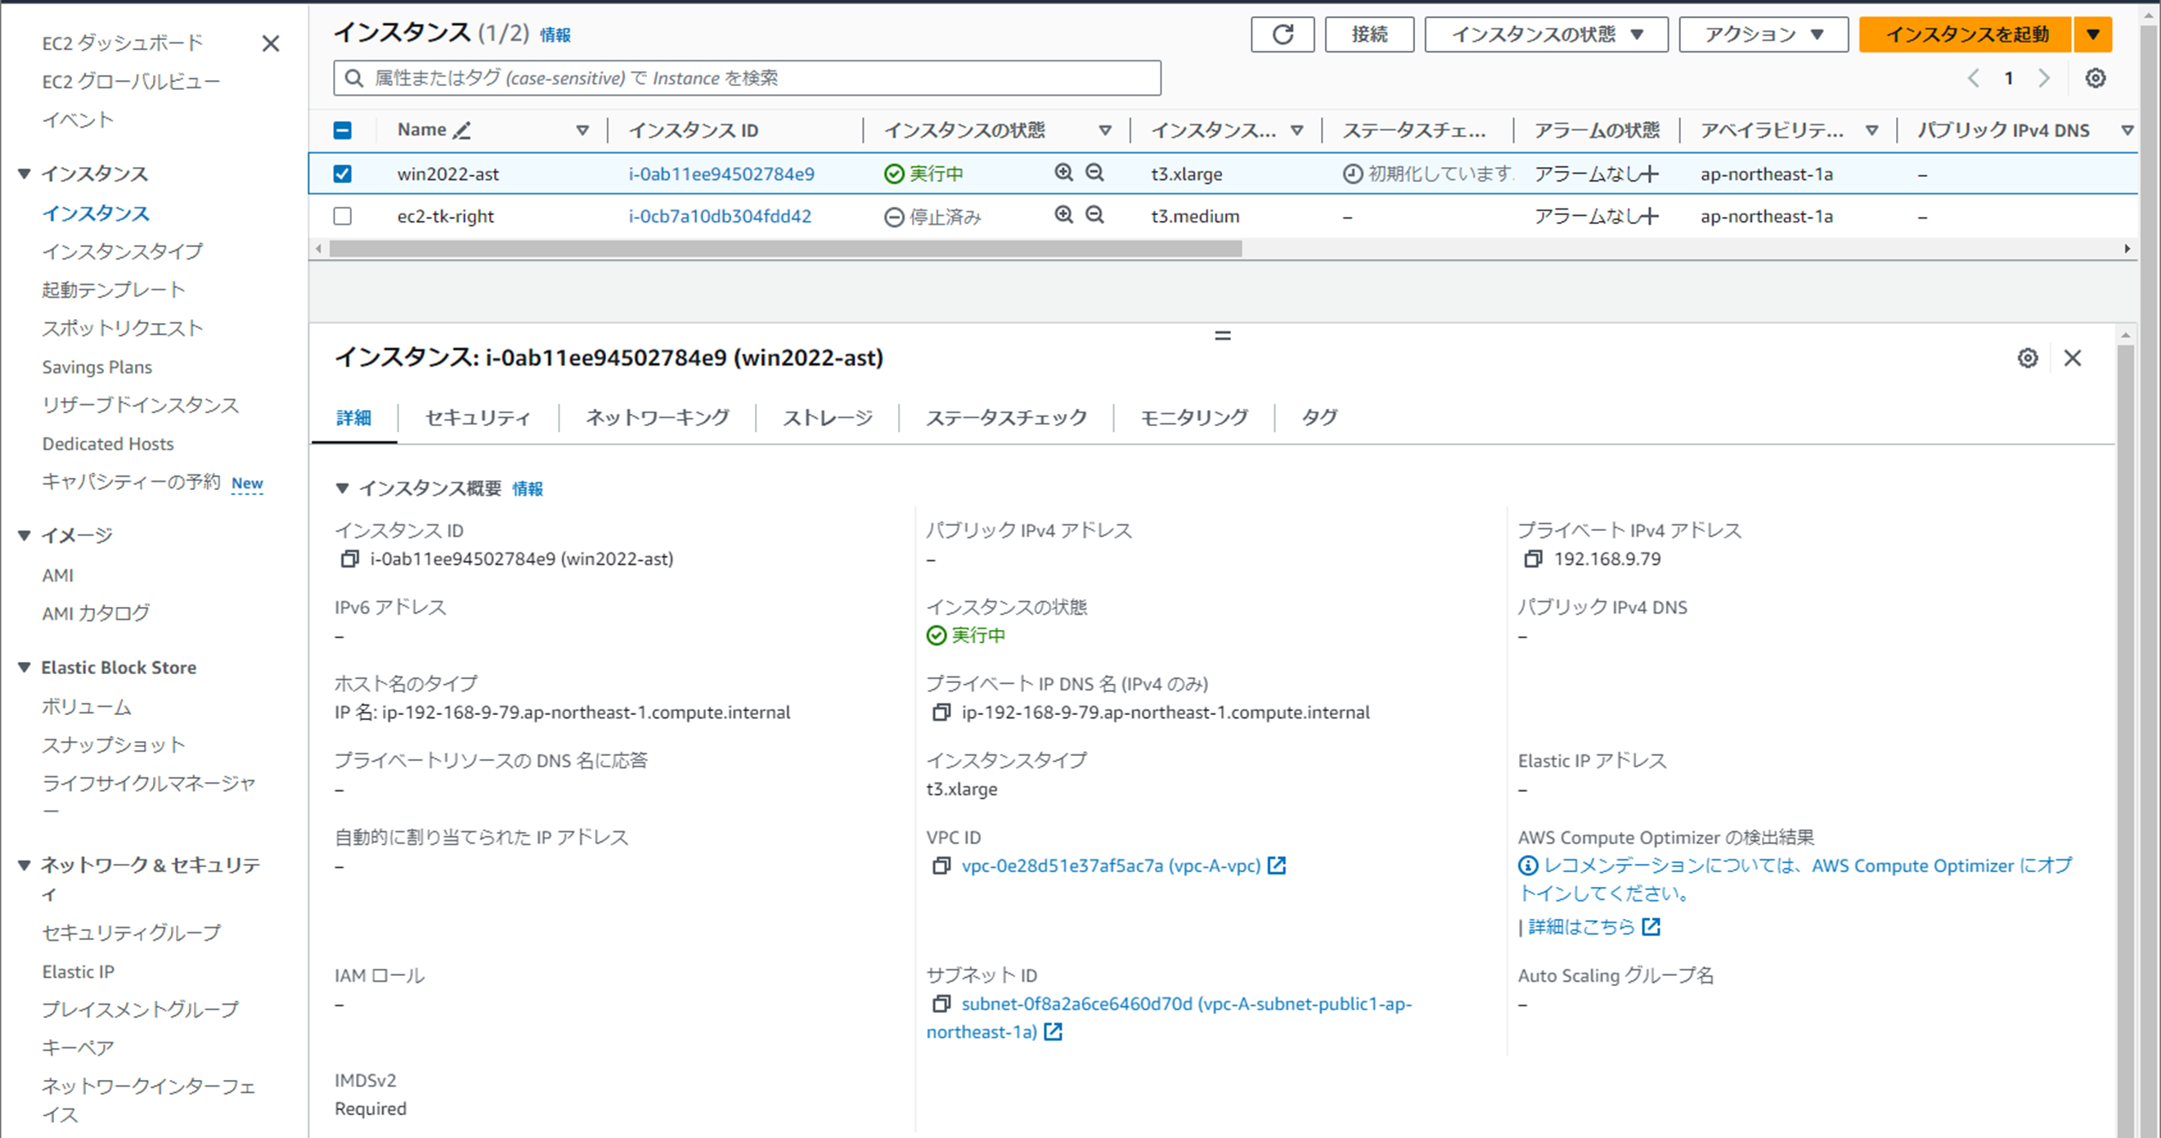Copy the private IPv4 address 192.168.9.79

tap(1533, 559)
